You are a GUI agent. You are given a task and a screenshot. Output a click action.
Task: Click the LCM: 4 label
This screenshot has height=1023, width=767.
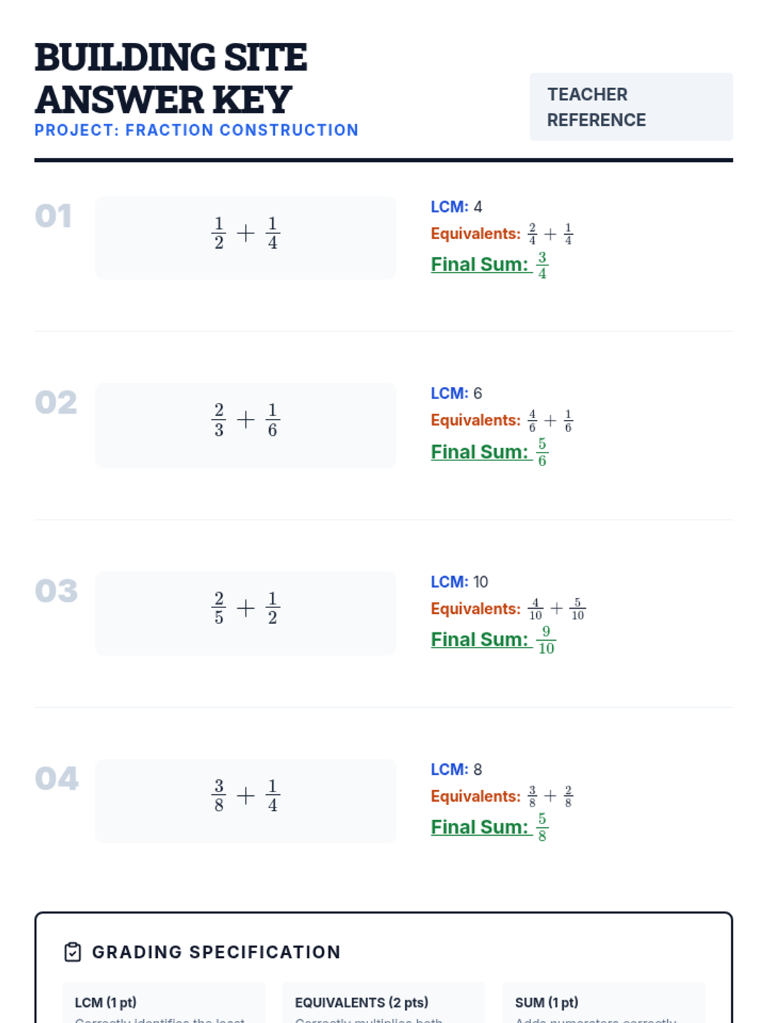[x=456, y=207]
